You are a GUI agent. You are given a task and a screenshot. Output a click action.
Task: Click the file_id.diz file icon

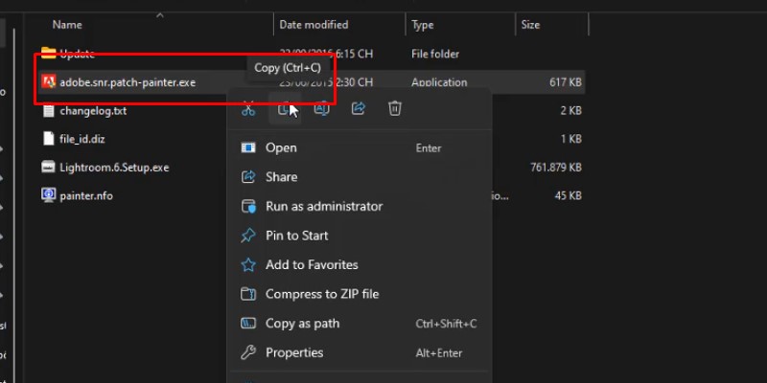[48, 139]
